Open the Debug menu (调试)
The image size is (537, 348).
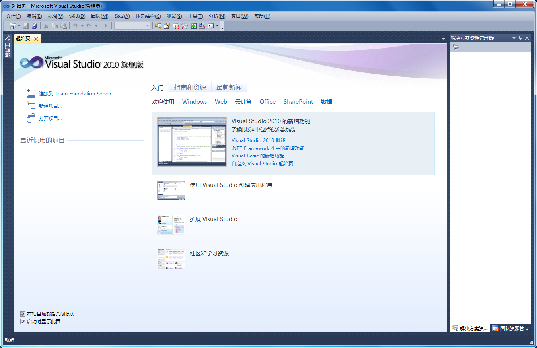point(77,16)
